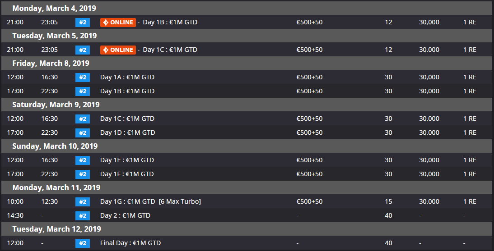Click the #2 badge beside Day 1A
Image resolution: width=494 pixels, height=251 pixels.
tap(83, 77)
